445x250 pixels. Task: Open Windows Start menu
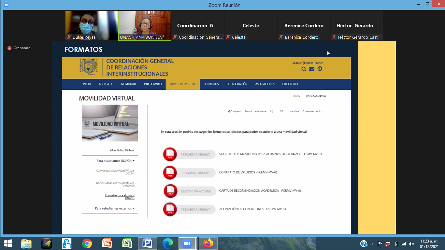8,243
